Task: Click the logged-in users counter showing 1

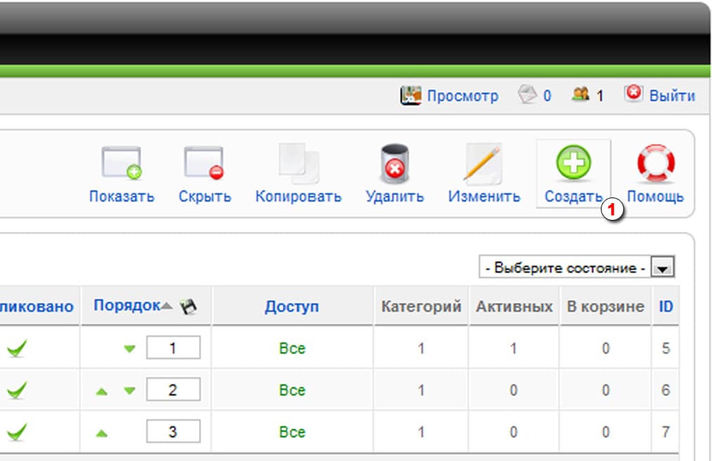Action: (x=580, y=95)
